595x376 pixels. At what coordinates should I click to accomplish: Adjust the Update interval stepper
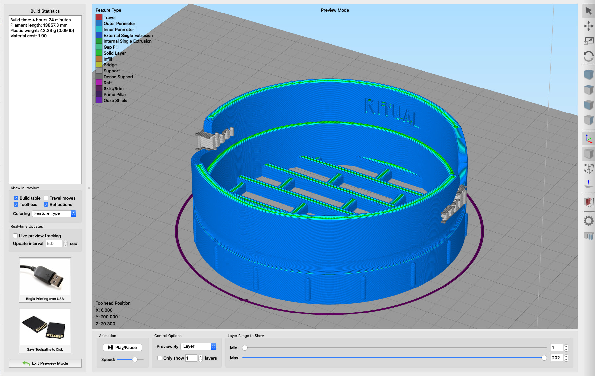point(65,244)
